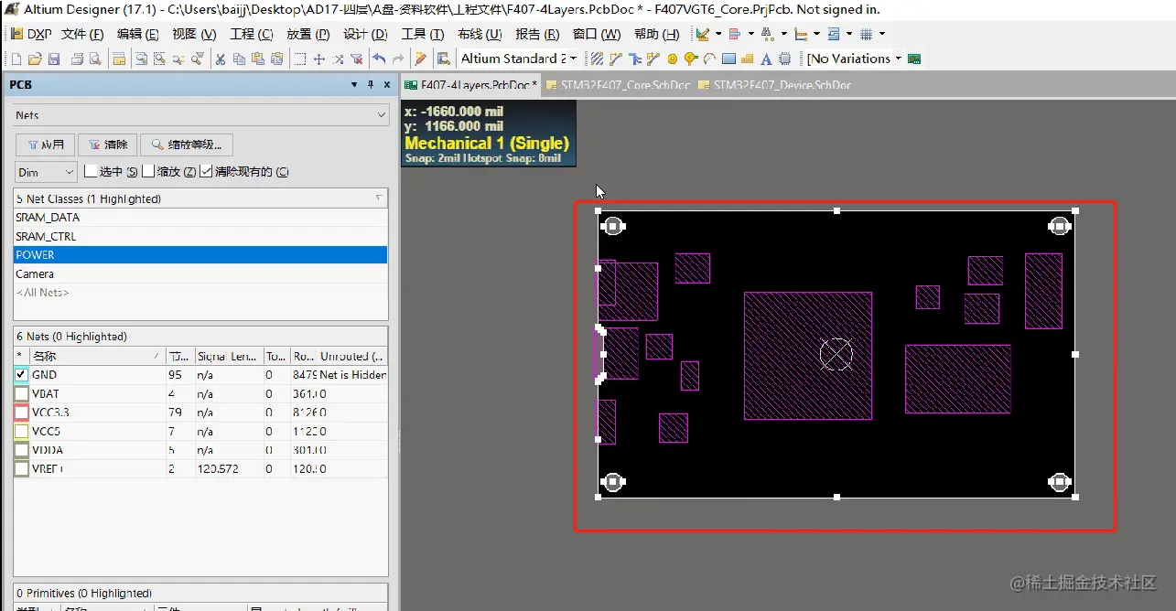Screen dimensions: 1176x611
Task: Click the Redo arrow icon
Action: point(398,59)
